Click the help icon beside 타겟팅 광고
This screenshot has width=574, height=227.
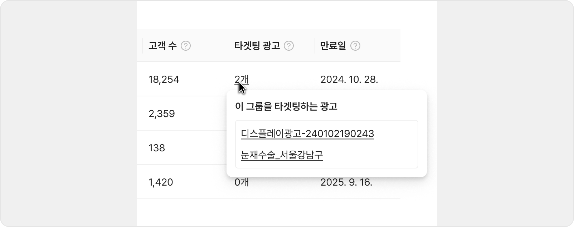pyautogui.click(x=289, y=46)
